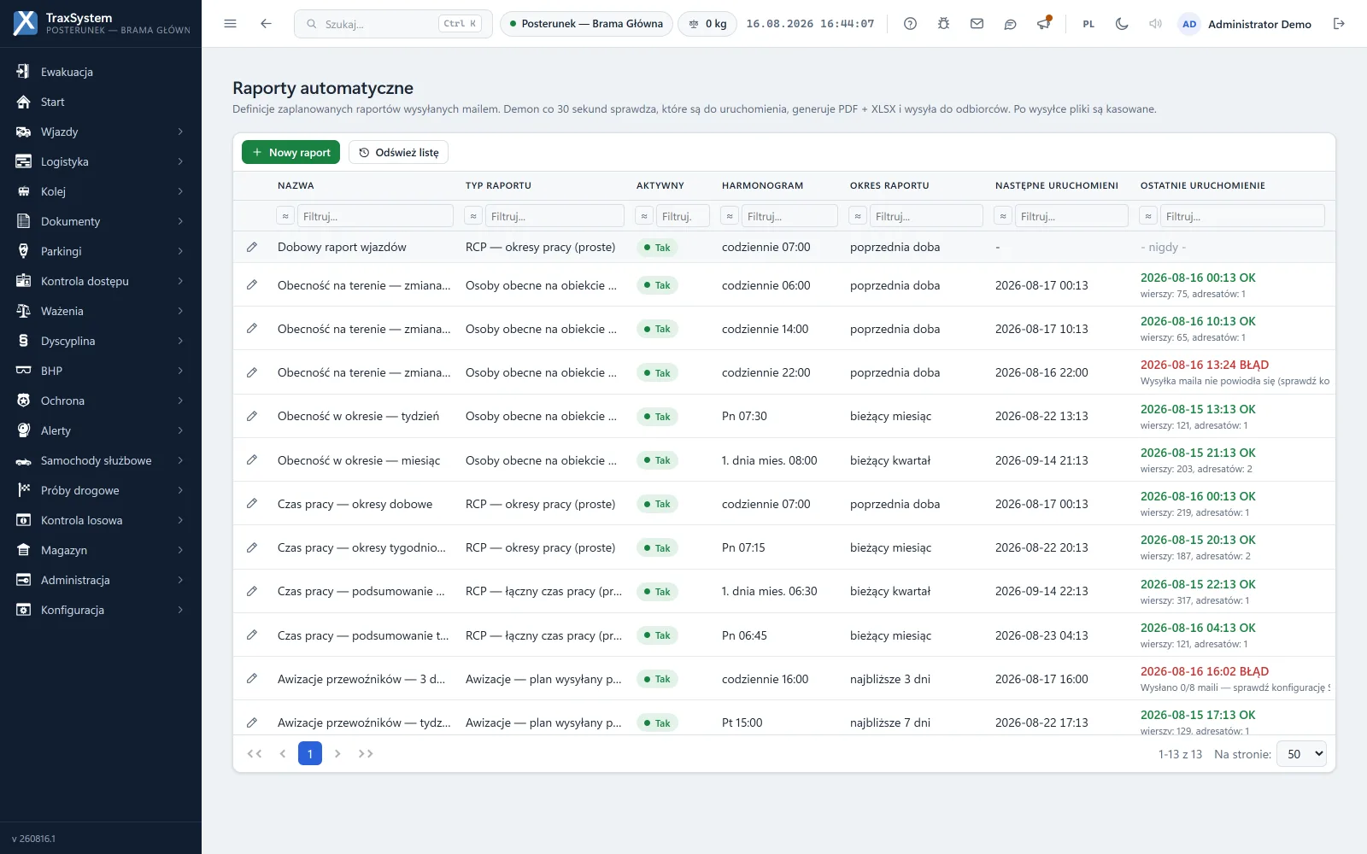1367x854 pixels.
Task: Sort by Nazwa column header
Action: pos(296,185)
